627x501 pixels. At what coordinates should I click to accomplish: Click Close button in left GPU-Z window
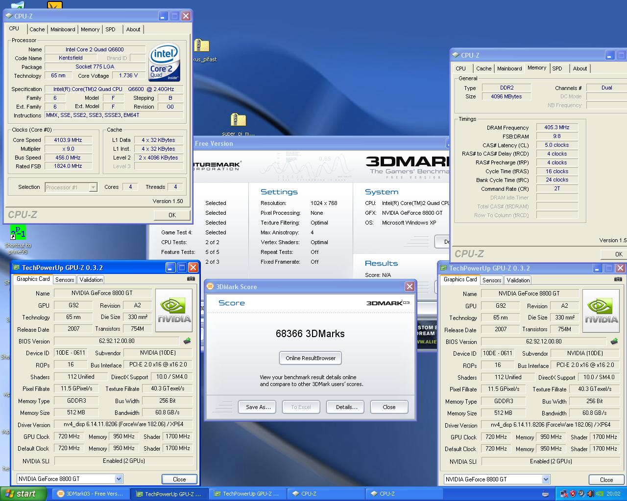(179, 479)
